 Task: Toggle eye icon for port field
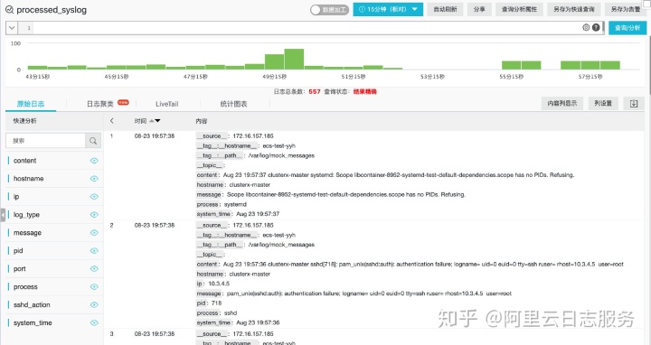[x=94, y=269]
